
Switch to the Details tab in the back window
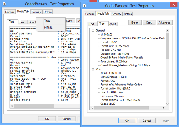pos(48,12)
